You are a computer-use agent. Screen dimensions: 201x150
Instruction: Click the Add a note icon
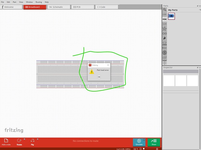6,140
